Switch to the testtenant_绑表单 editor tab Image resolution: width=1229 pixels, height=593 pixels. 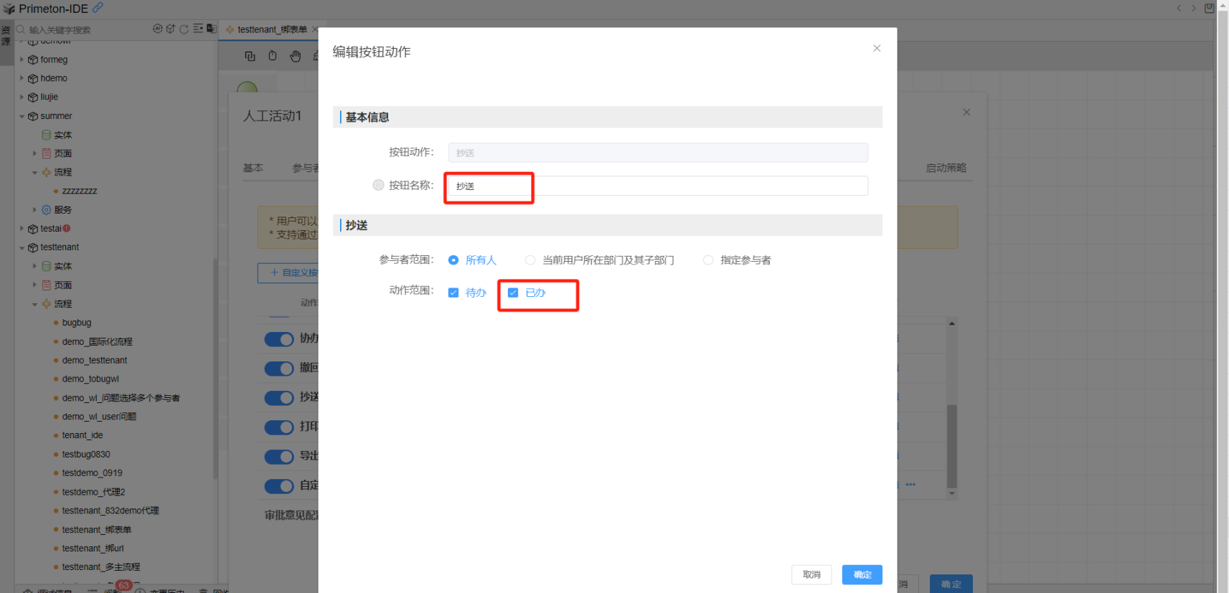click(271, 29)
